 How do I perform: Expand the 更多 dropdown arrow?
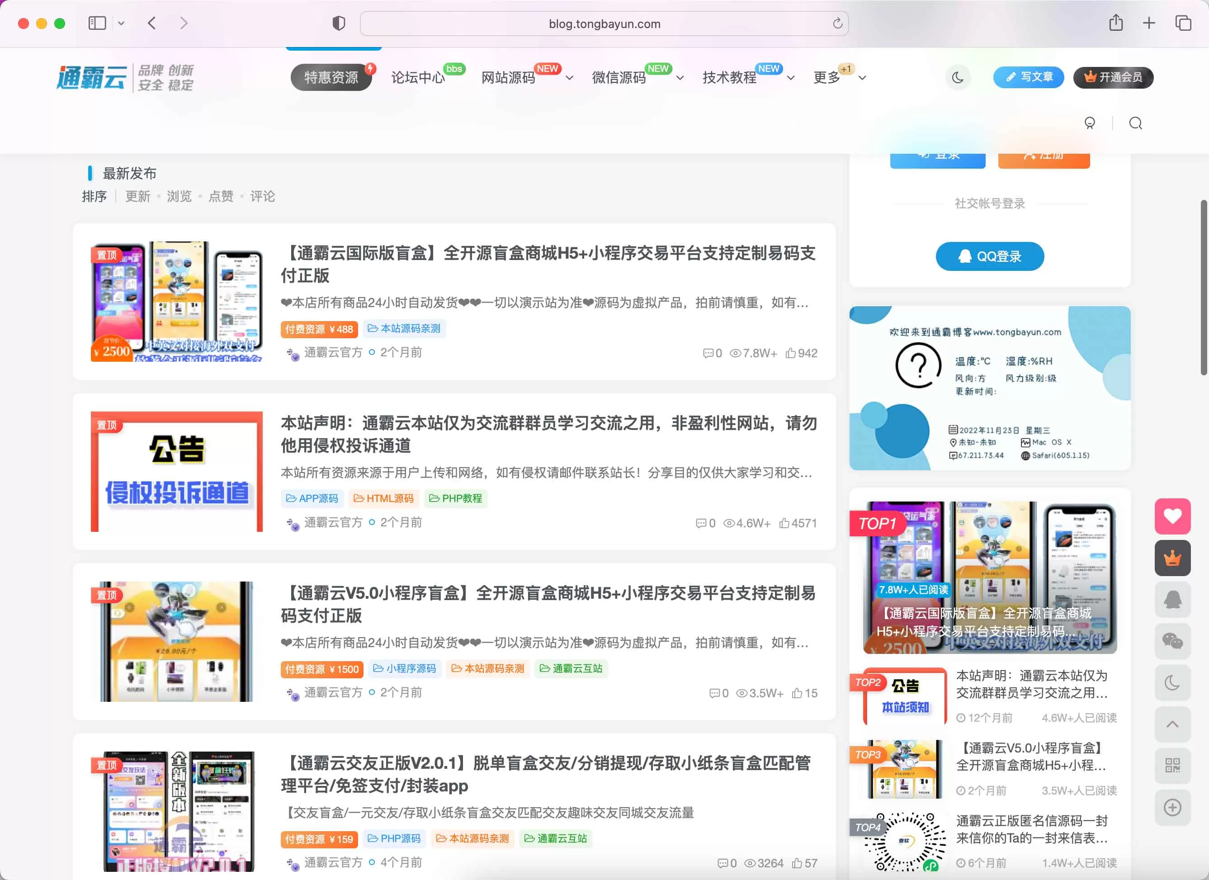[x=862, y=78]
